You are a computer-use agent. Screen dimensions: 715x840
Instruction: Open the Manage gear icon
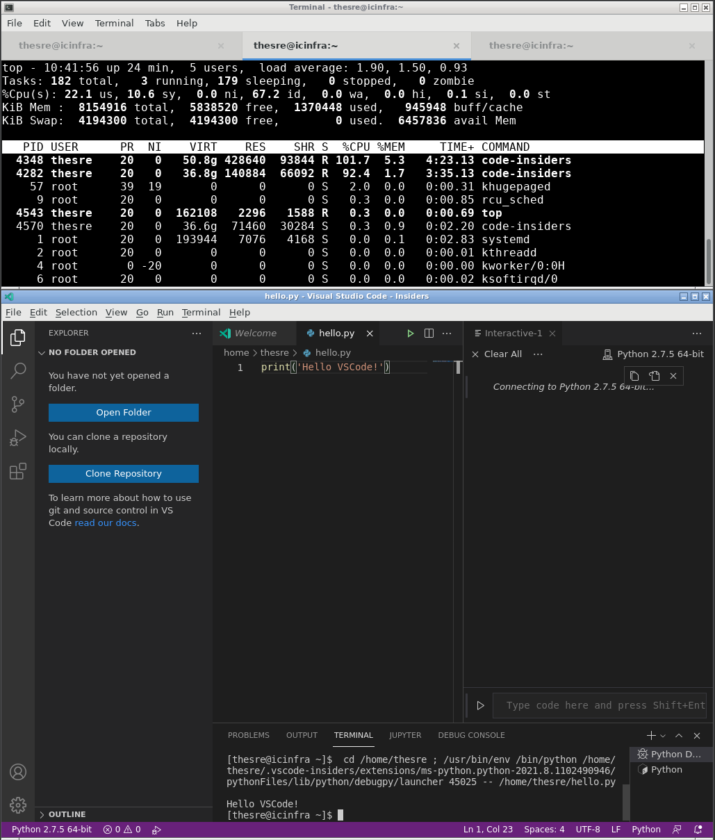click(x=18, y=805)
